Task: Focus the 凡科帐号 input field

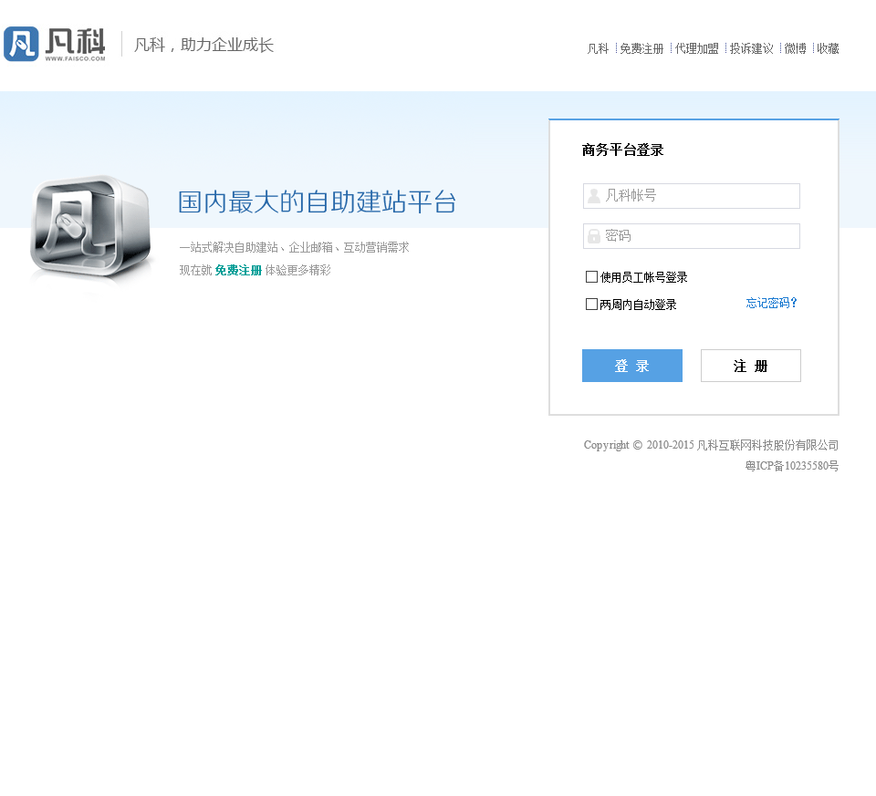Action: click(692, 196)
